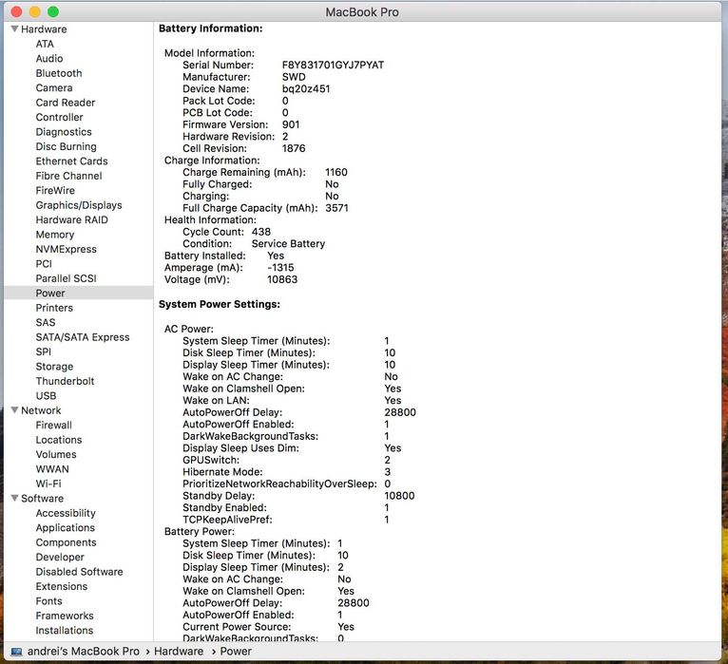Click the Hardware category label
This screenshot has width=728, height=664.
pos(44,29)
